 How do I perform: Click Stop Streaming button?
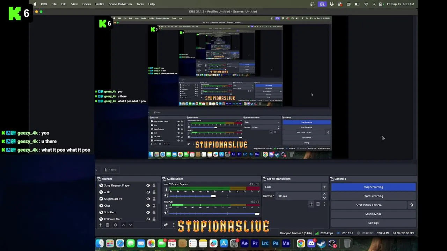click(373, 187)
